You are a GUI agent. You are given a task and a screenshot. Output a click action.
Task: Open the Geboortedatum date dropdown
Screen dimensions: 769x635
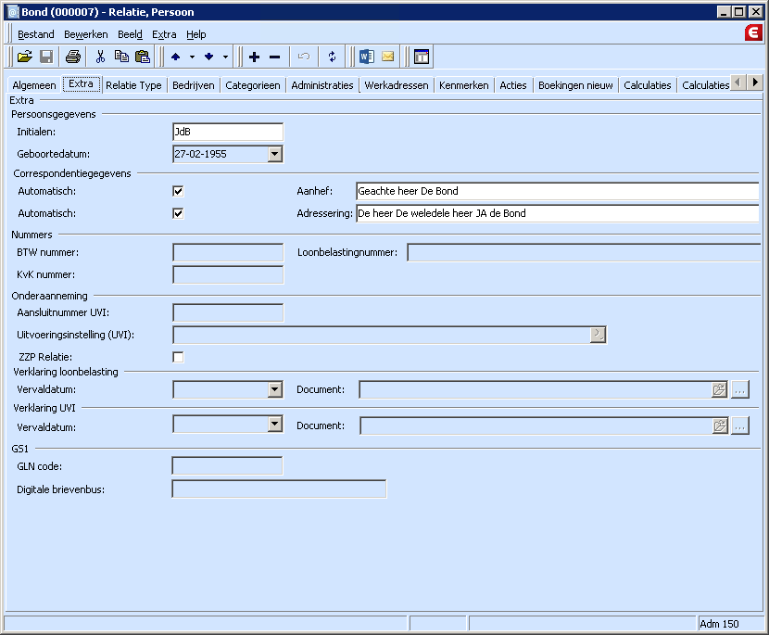coord(274,154)
